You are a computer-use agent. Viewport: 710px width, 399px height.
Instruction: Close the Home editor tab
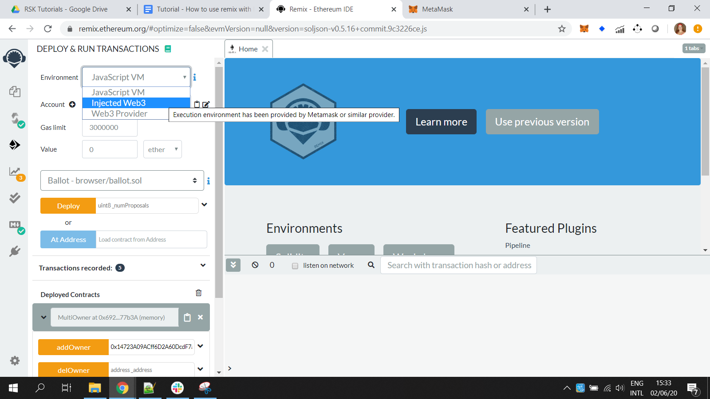[x=265, y=49]
